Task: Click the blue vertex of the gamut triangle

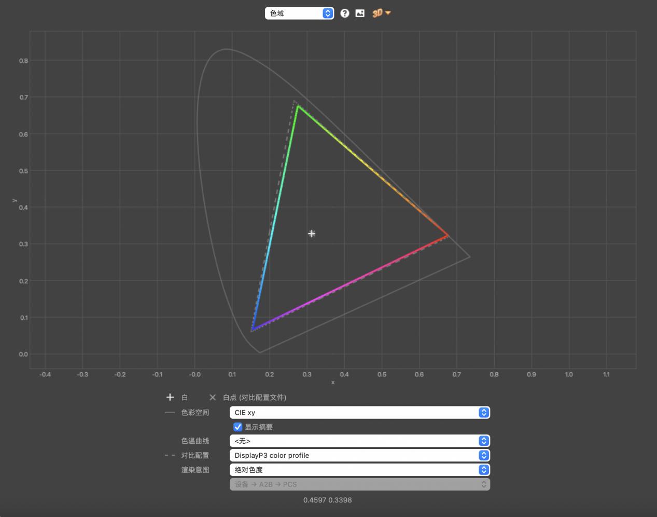Action: (x=252, y=330)
